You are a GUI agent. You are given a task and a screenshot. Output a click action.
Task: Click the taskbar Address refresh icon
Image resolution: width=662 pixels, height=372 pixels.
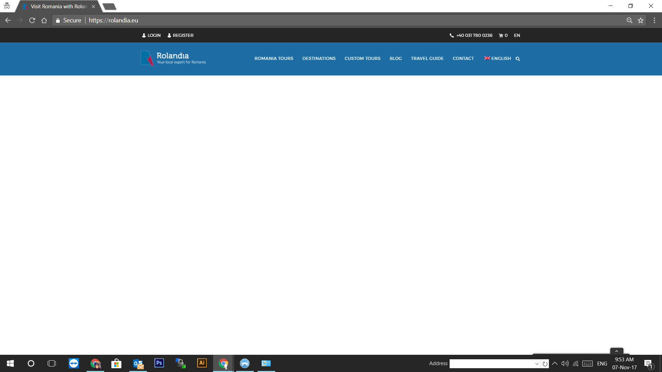click(545, 364)
